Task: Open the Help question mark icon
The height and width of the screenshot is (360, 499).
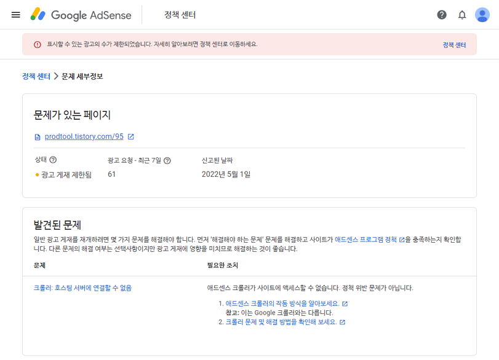Action: click(x=442, y=15)
